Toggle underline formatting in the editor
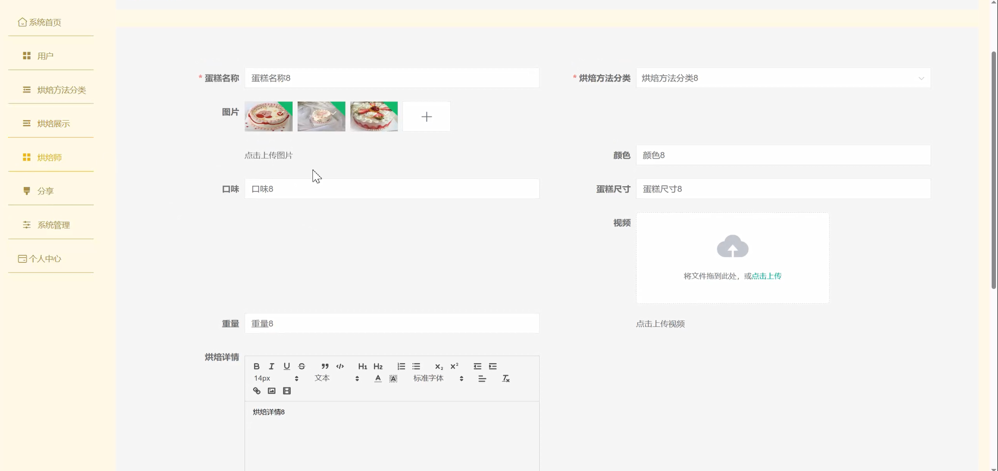This screenshot has height=471, width=998. pos(287,366)
